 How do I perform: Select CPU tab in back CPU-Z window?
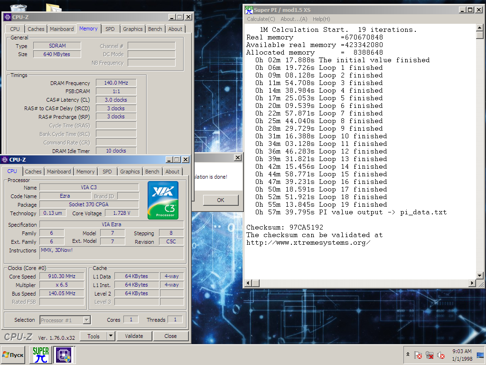15,29
